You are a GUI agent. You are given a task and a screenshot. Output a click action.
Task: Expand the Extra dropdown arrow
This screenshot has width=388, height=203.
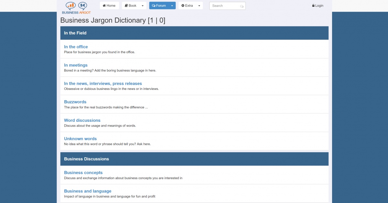pos(199,6)
